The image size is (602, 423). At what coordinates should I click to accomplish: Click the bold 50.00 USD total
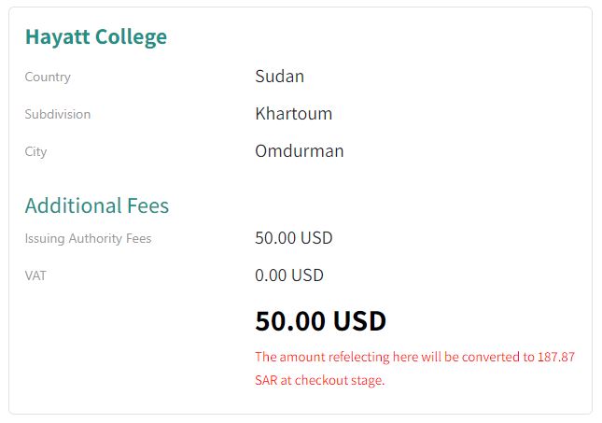pyautogui.click(x=320, y=321)
